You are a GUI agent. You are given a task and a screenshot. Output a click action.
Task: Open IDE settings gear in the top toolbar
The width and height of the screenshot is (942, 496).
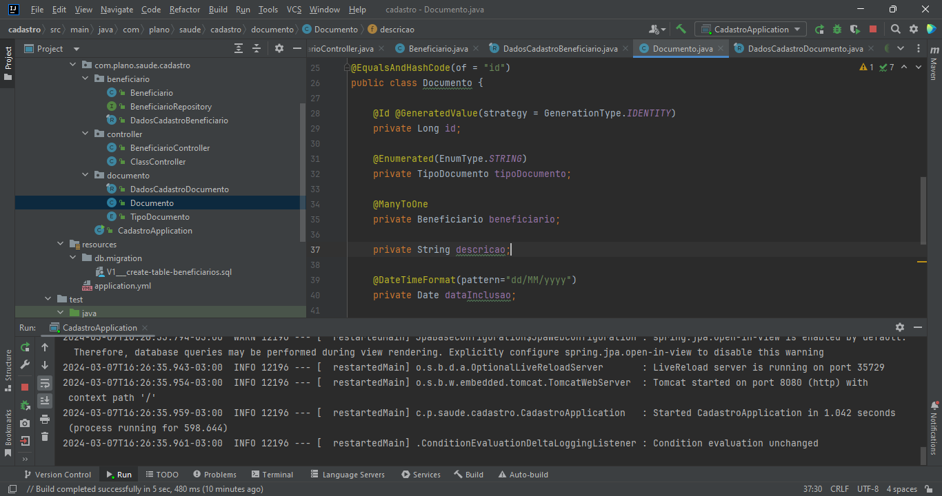pos(914,29)
